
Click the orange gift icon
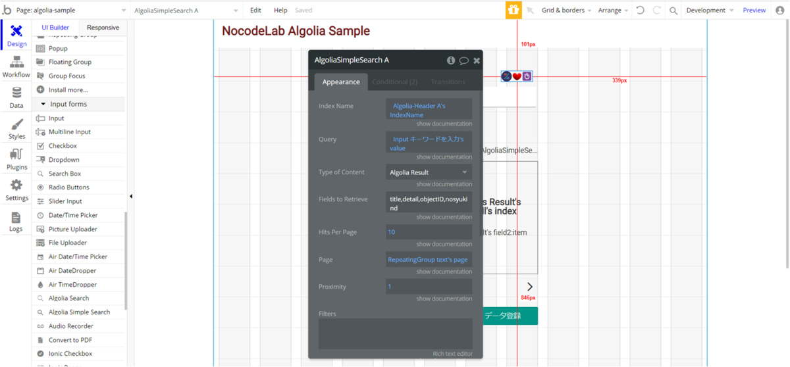click(x=513, y=10)
